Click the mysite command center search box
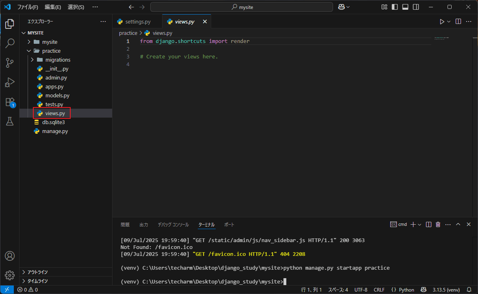The image size is (478, 294). coord(242,7)
